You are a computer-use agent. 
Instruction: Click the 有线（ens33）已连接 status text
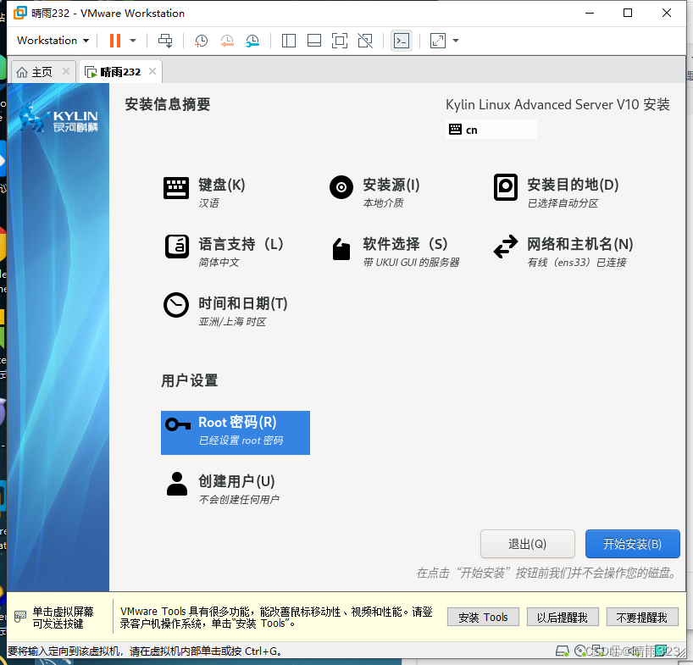click(x=577, y=262)
